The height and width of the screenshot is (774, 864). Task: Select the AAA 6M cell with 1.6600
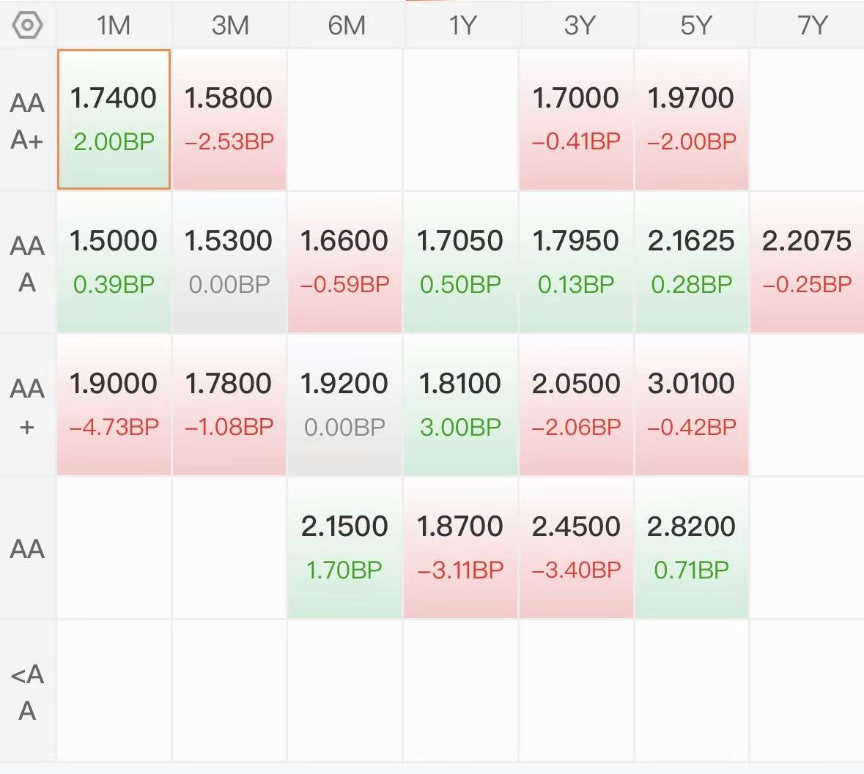coord(345,263)
